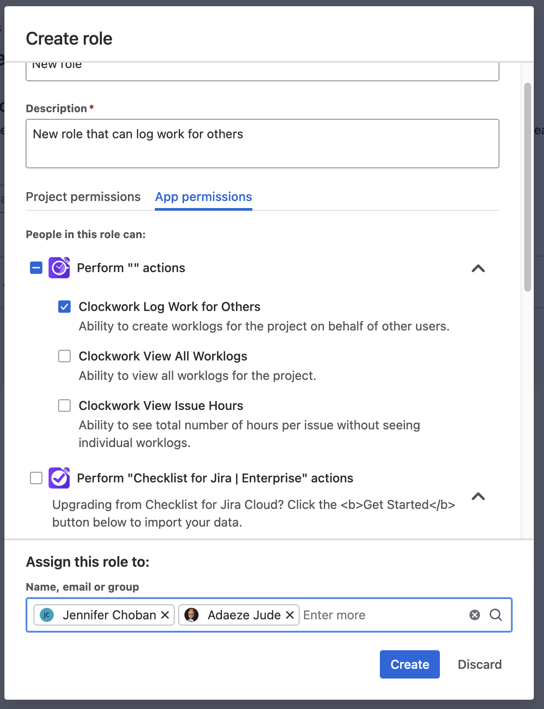
Task: Click the search magnifier icon
Action: [x=496, y=615]
